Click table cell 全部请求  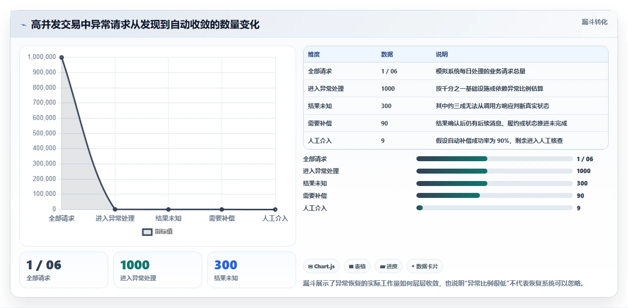pos(320,71)
